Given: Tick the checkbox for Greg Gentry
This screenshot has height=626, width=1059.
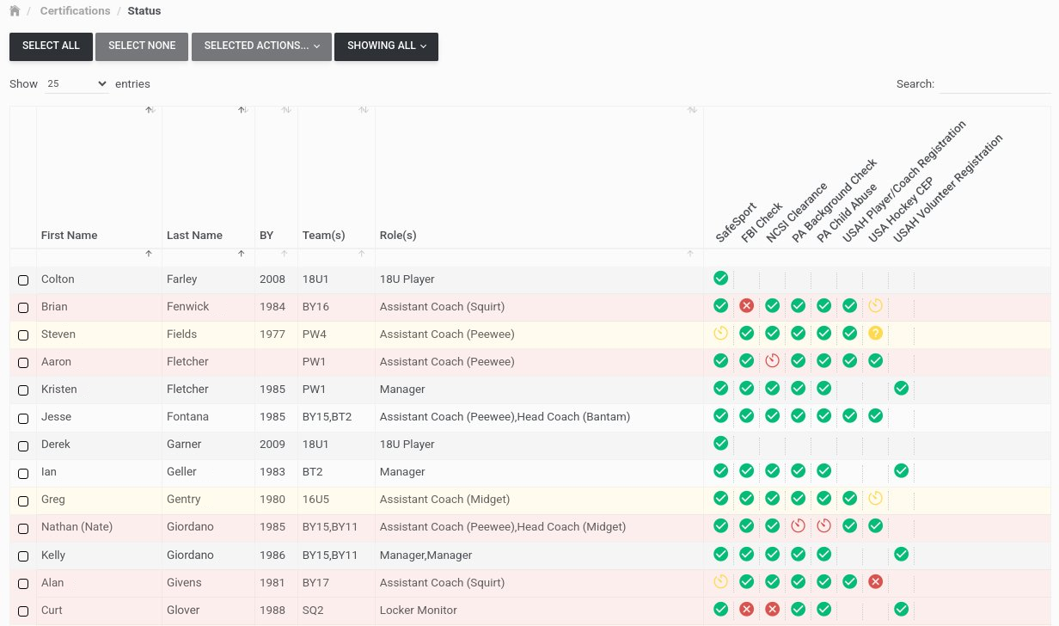Looking at the screenshot, I should (x=23, y=500).
